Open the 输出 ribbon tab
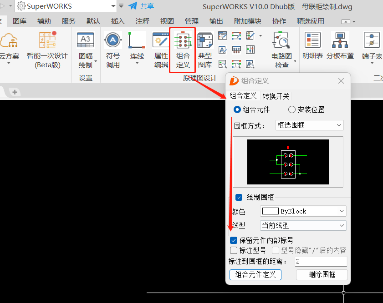383x303 pixels. (216, 21)
